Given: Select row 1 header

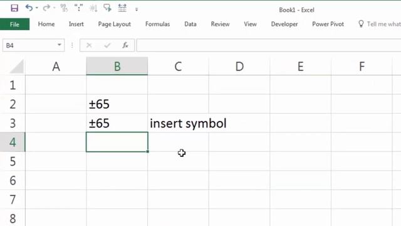Looking at the screenshot, I should click(13, 85).
